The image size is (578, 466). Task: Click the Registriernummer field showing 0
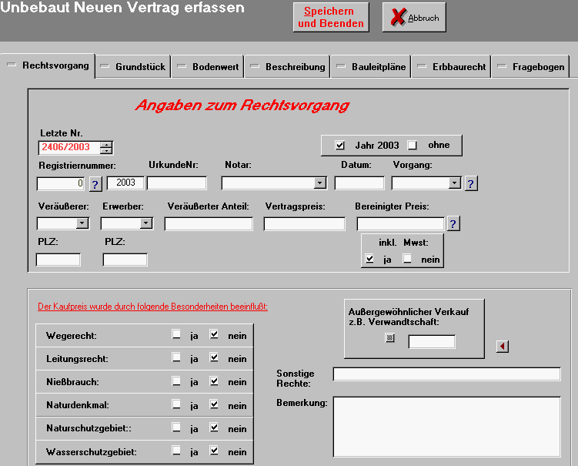[61, 183]
